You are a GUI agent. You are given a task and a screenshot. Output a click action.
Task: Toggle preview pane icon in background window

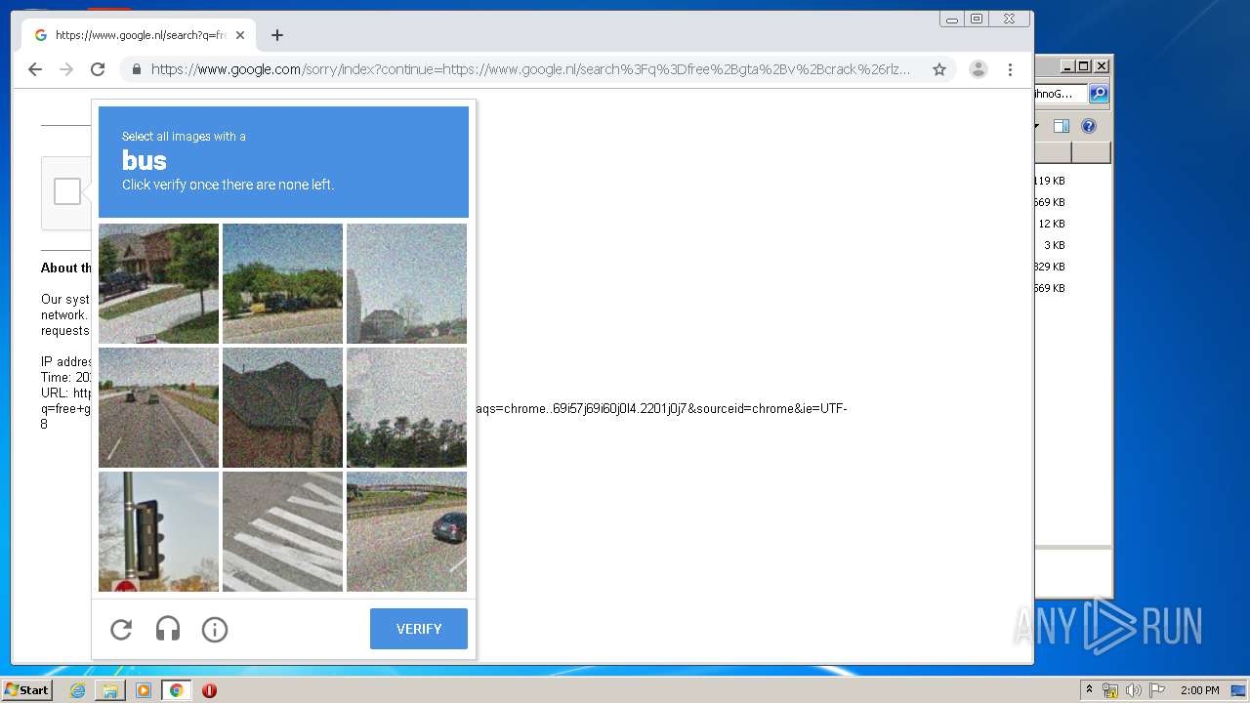point(1062,126)
